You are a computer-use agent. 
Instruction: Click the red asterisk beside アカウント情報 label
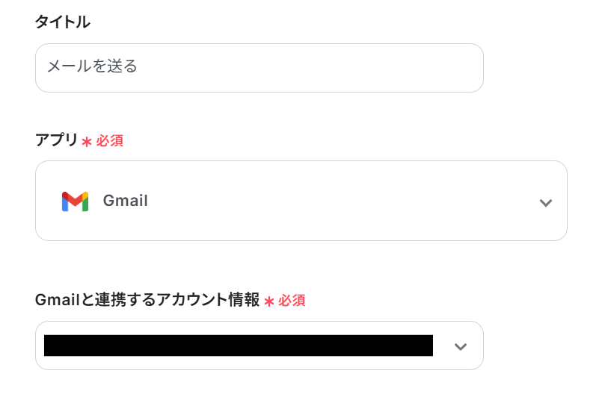tap(269, 301)
